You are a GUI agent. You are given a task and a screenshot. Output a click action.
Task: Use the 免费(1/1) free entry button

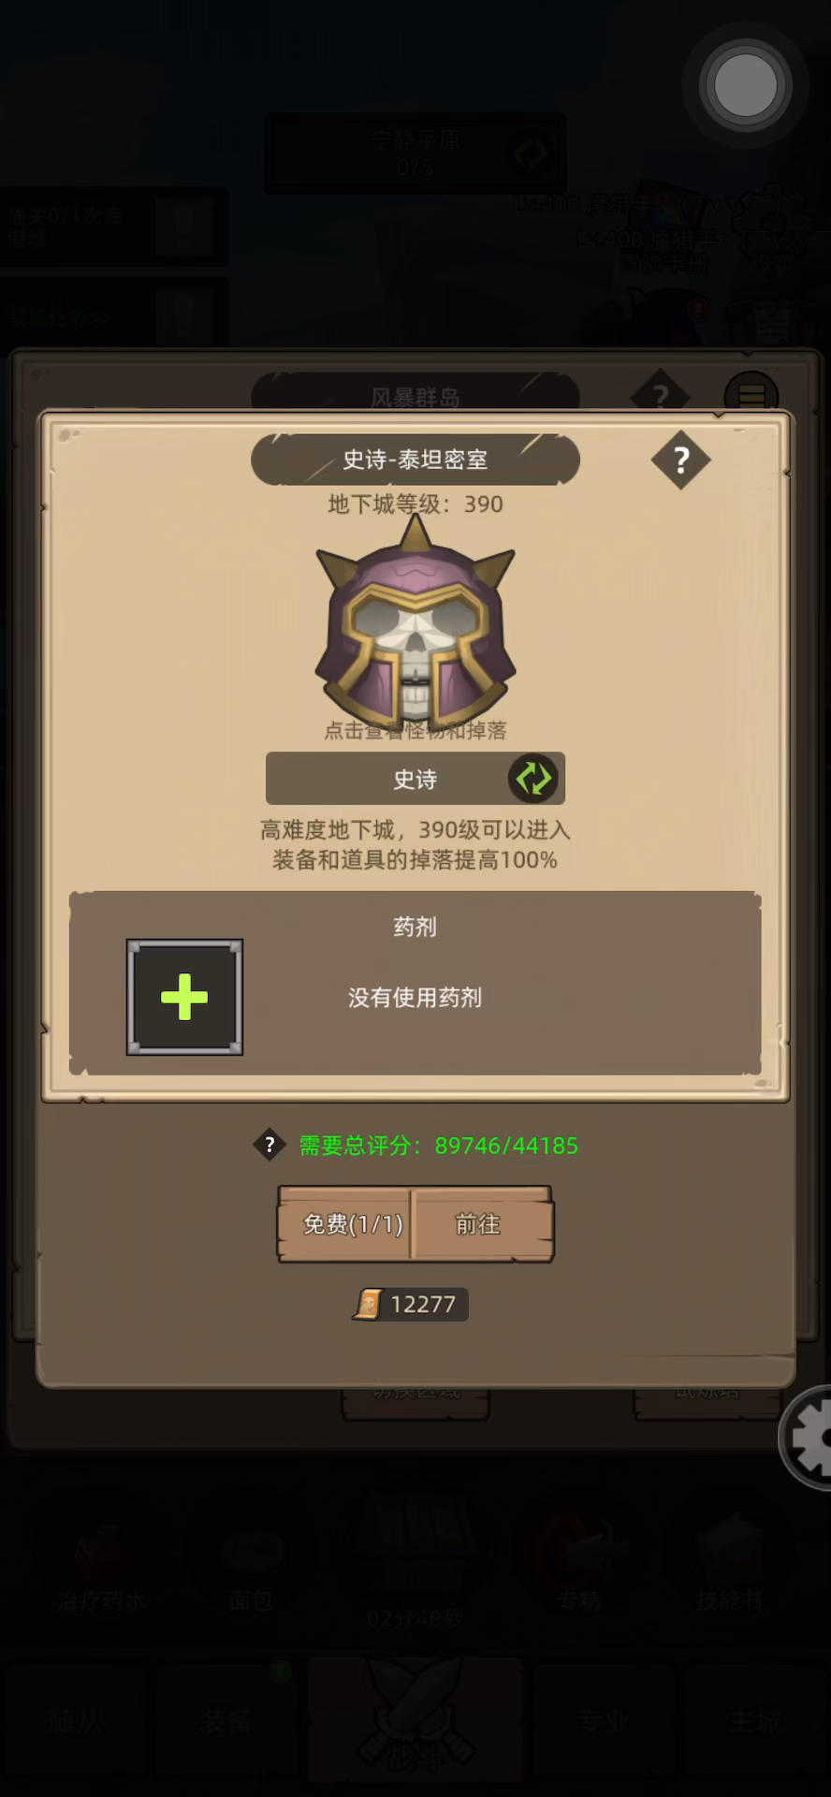[345, 1224]
